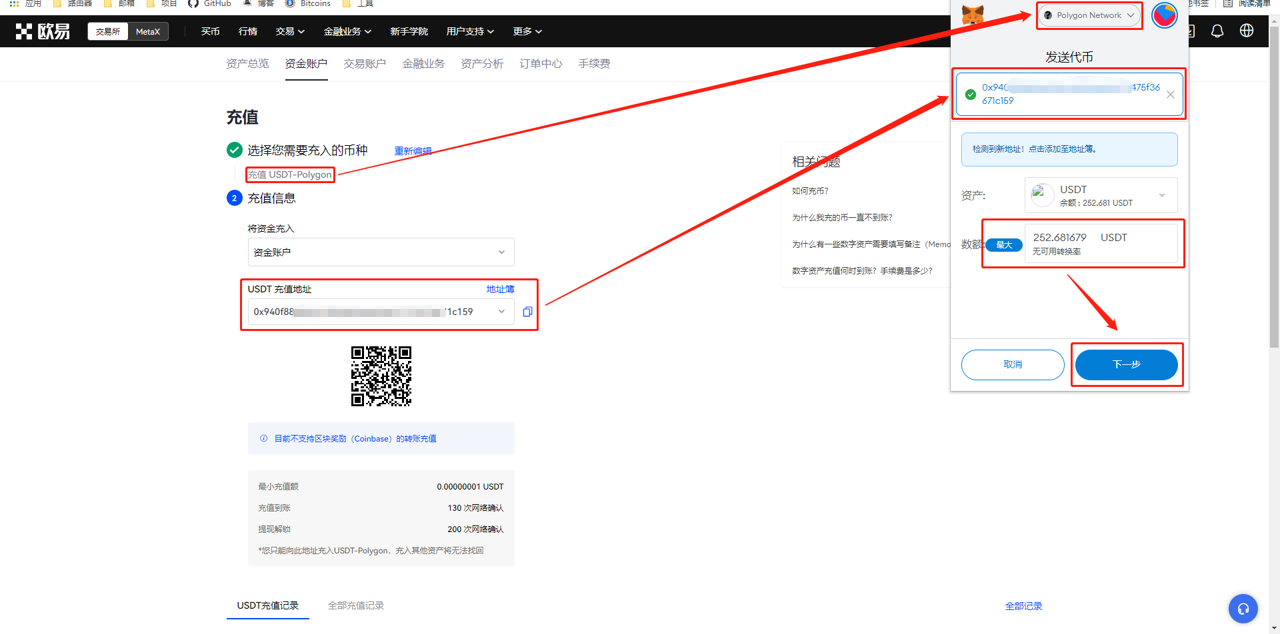Click the 下一步 button
The height and width of the screenshot is (634, 1280).
point(1127,364)
